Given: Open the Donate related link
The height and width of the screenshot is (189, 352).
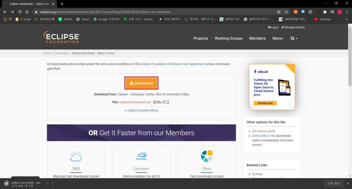Looking at the screenshot, I should [x=257, y=174].
